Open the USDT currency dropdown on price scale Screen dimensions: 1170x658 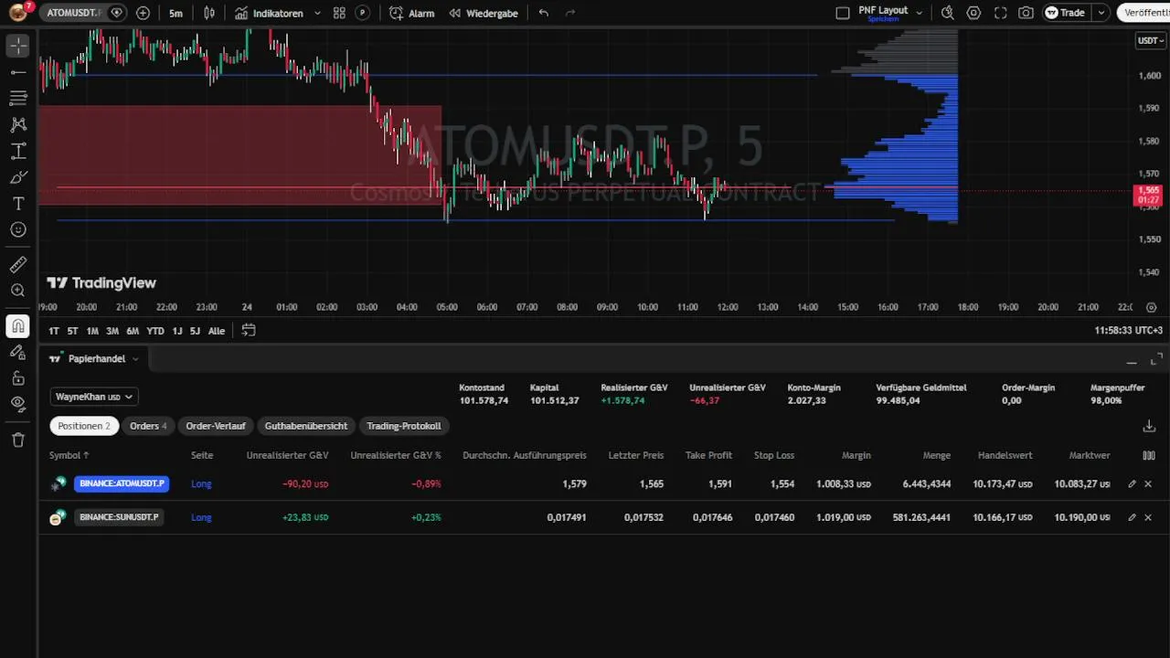1151,40
